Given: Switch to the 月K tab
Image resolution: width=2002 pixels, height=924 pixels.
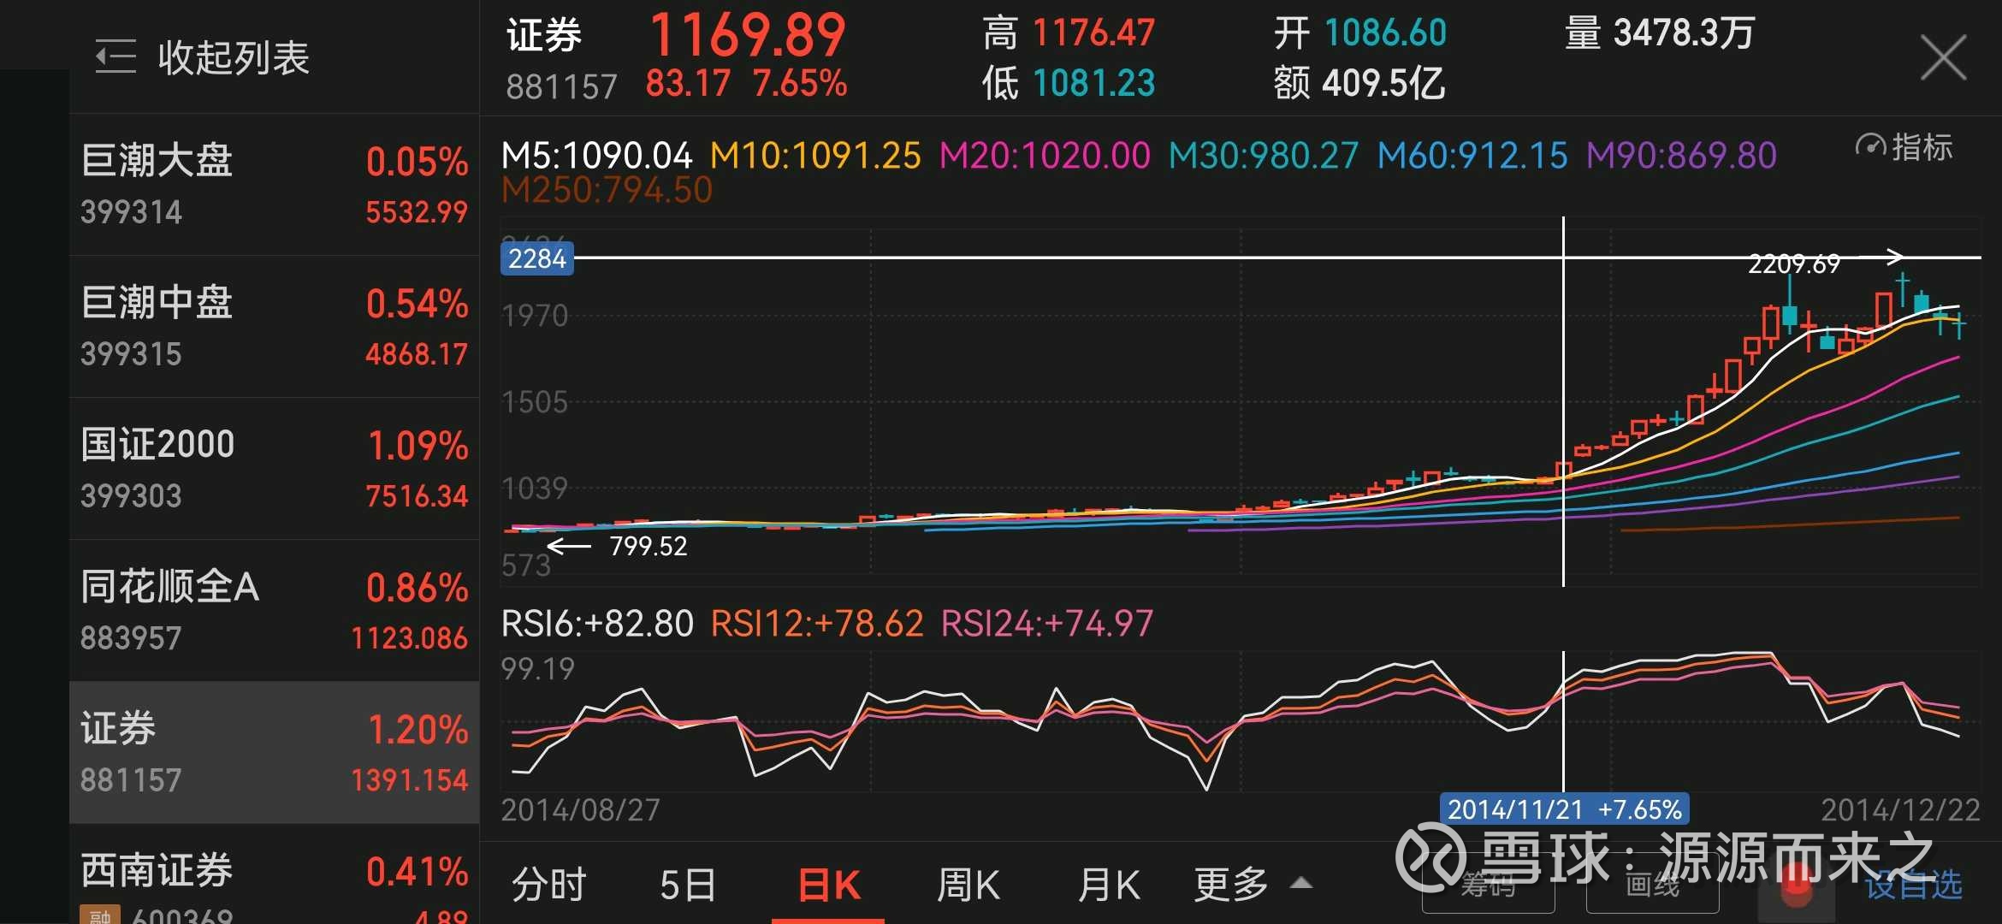Looking at the screenshot, I should (1109, 885).
